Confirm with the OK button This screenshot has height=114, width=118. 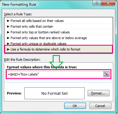click(75, 106)
